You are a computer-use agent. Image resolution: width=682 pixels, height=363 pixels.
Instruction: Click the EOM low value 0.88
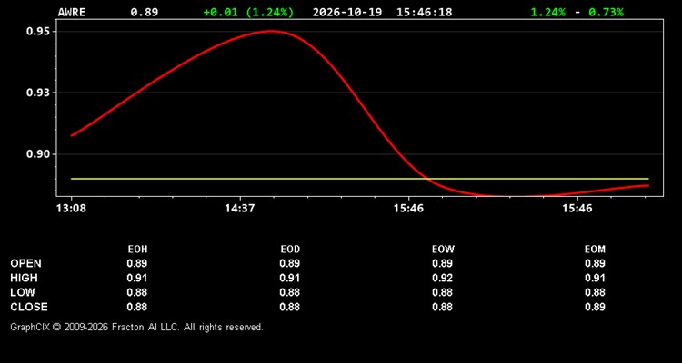[595, 292]
